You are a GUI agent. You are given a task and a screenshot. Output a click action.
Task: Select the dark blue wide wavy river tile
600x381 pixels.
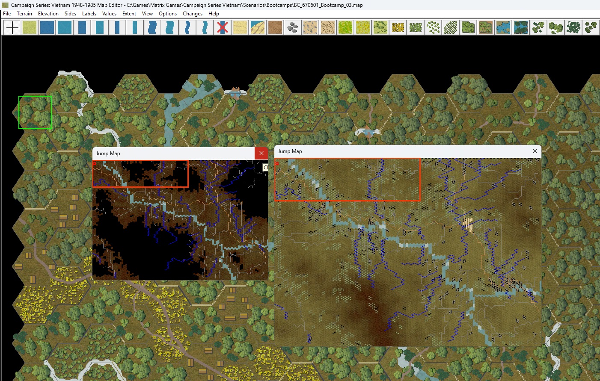(x=152, y=27)
